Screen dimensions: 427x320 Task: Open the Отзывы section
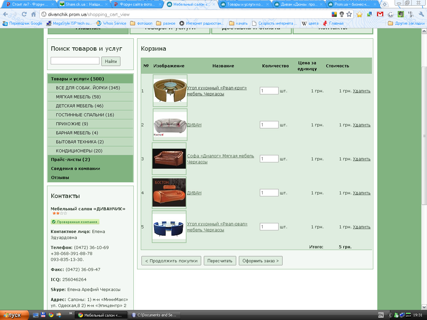coord(60,177)
